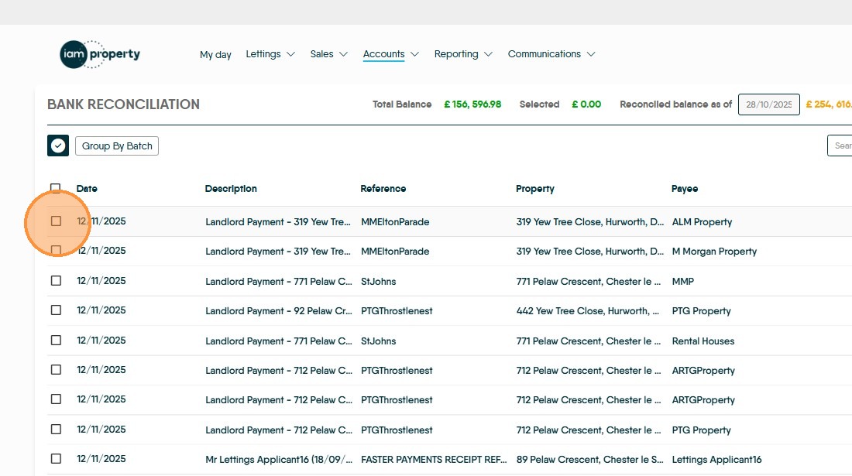The width and height of the screenshot is (852, 476).
Task: Tick the select-all checkbox in the header
Action: click(x=56, y=188)
